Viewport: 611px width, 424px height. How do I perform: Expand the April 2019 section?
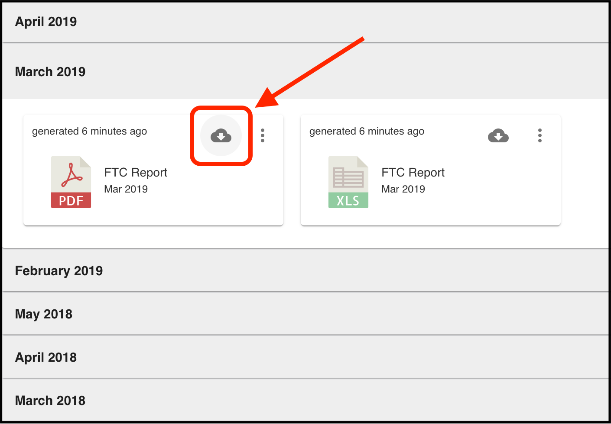pyautogui.click(x=46, y=22)
